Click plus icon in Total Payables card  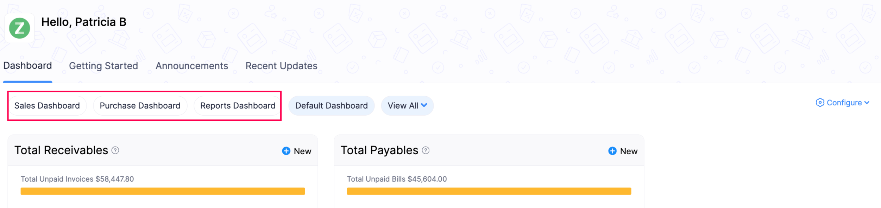pos(612,151)
